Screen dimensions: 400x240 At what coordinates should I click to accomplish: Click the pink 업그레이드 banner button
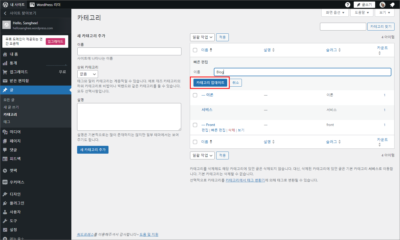[55, 41]
